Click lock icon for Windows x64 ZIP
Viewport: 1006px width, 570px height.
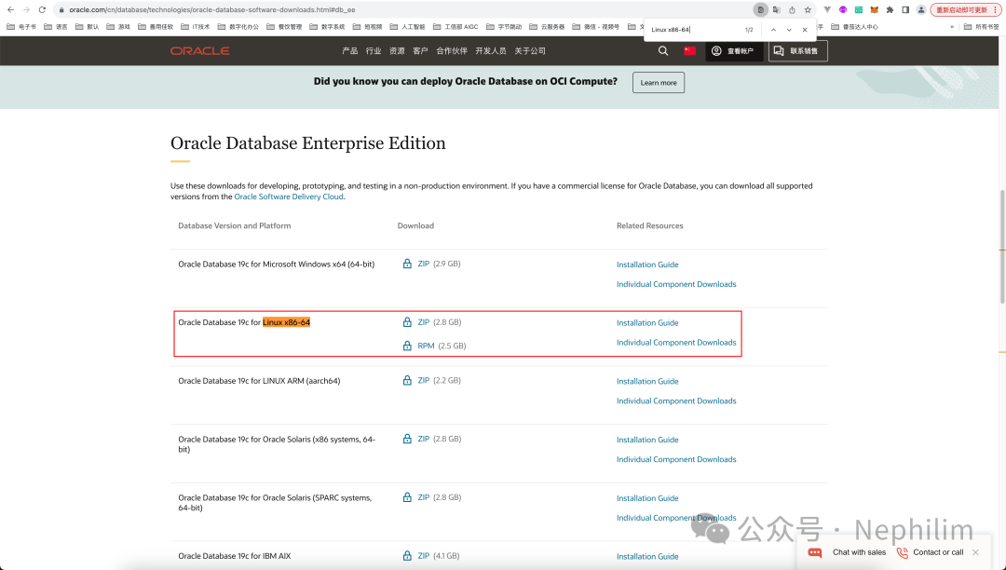[407, 264]
